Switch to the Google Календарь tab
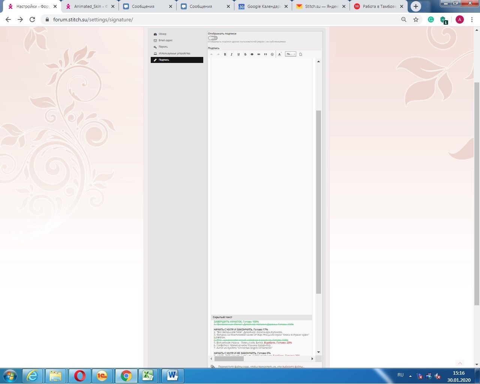 264,6
